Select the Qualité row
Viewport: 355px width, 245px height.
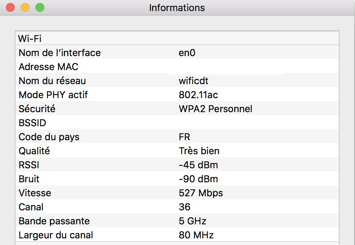[177, 151]
